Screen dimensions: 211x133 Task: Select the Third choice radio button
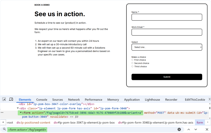pyautogui.click(x=132, y=66)
